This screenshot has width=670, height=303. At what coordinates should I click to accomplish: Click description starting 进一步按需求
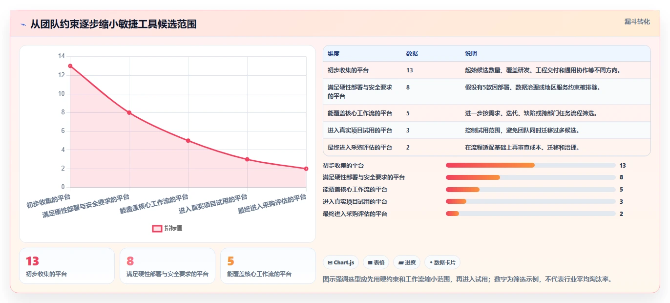tap(531, 113)
